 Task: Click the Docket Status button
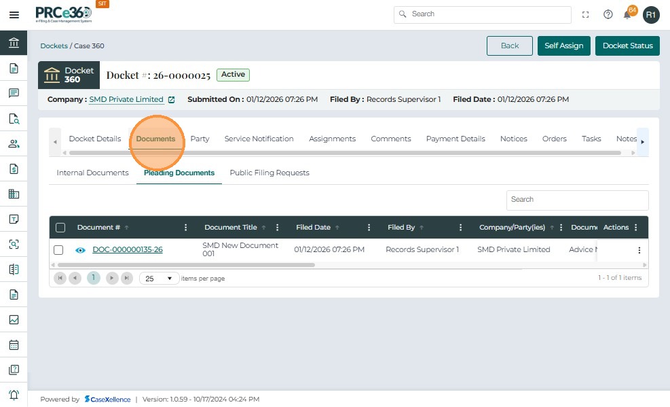[628, 46]
